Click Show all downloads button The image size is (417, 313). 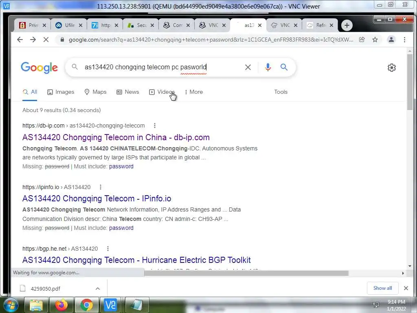382,288
